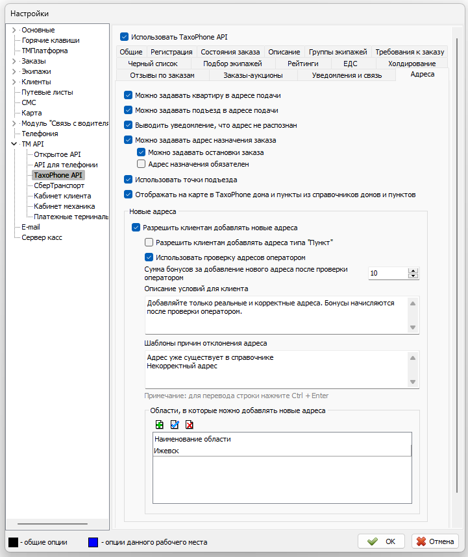
Task: Uncheck Выводить уведомление, что адрес не распознан
Action: pyautogui.click(x=128, y=125)
